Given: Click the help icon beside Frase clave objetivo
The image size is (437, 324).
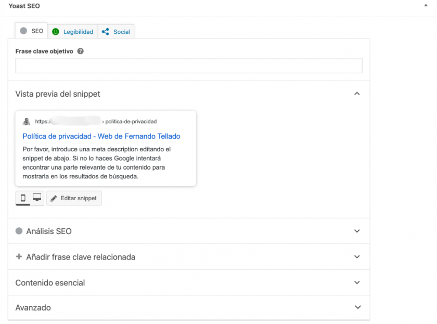Looking at the screenshot, I should (81, 51).
